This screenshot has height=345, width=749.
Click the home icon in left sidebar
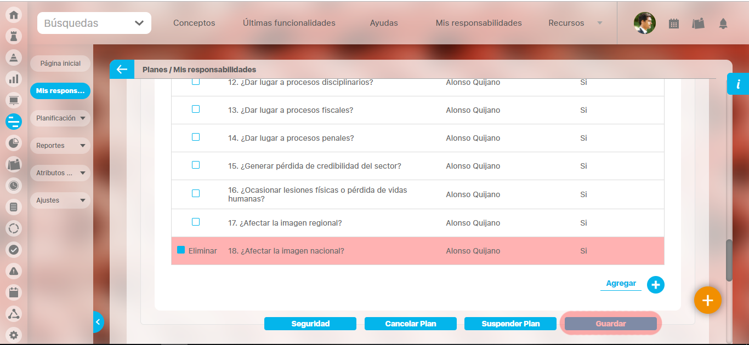[x=14, y=15]
